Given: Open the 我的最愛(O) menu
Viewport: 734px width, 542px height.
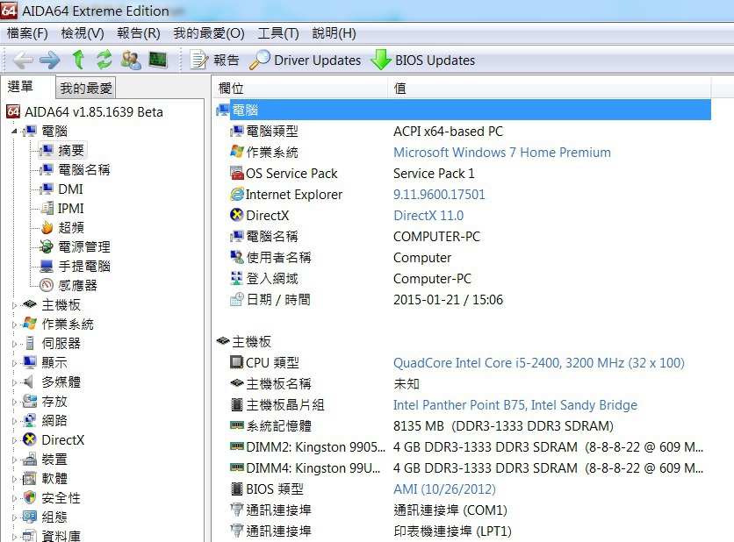Looking at the screenshot, I should 209,33.
